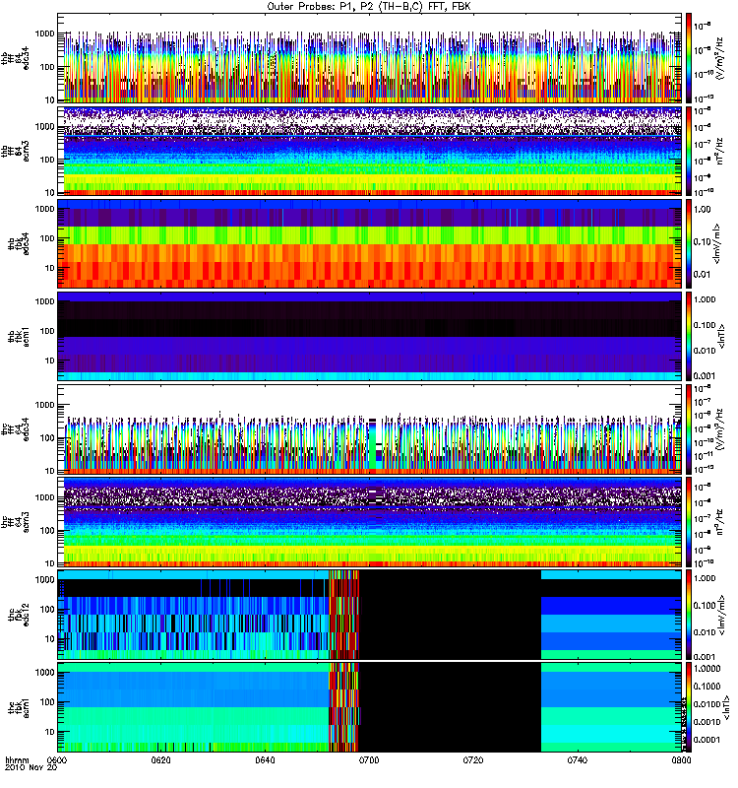Screen dimensions: 738x788
Task: Click the plot title 'Outer Probes: P1, P2 (TH-B,C) FFT, FBK'
Action: [x=369, y=6]
